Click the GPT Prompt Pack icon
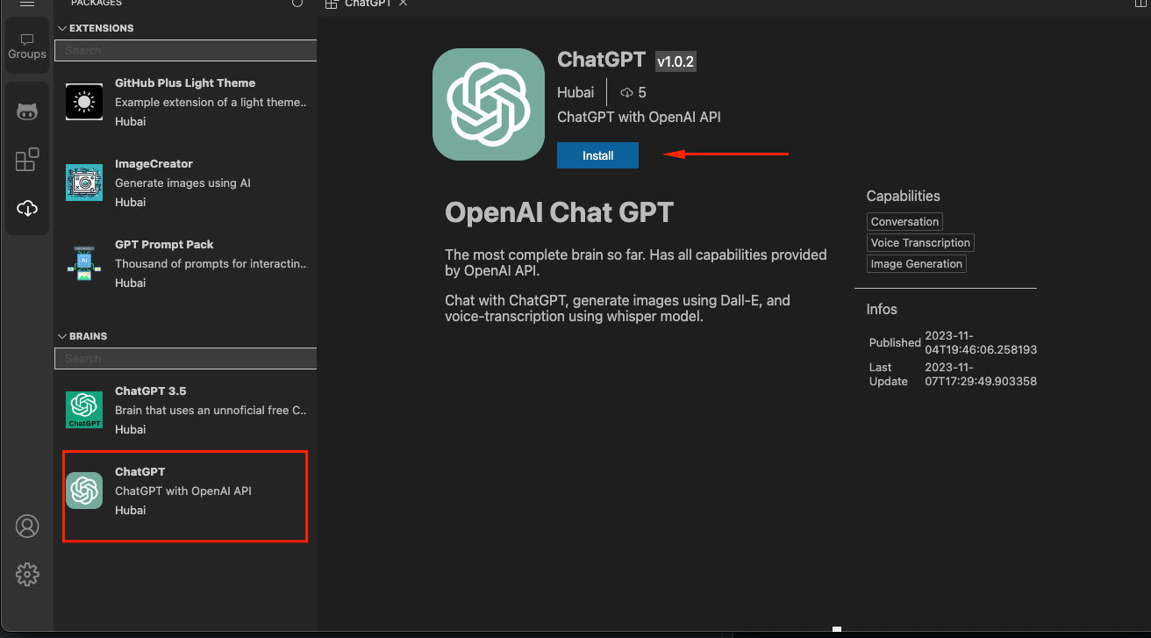Viewport: 1151px width, 638px height. click(84, 263)
